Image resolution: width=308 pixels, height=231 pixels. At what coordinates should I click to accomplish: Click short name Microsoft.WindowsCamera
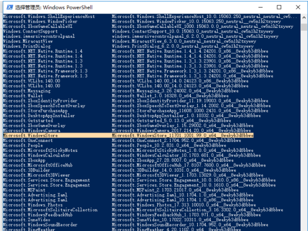32,130
